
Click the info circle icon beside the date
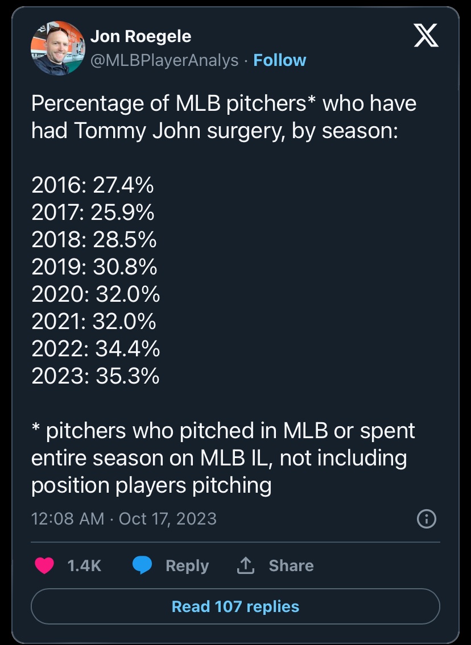click(427, 518)
